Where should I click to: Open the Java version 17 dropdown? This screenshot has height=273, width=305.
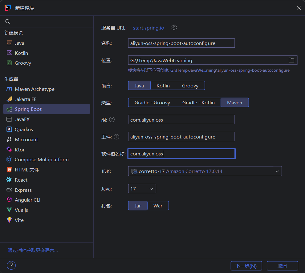tap(142, 189)
